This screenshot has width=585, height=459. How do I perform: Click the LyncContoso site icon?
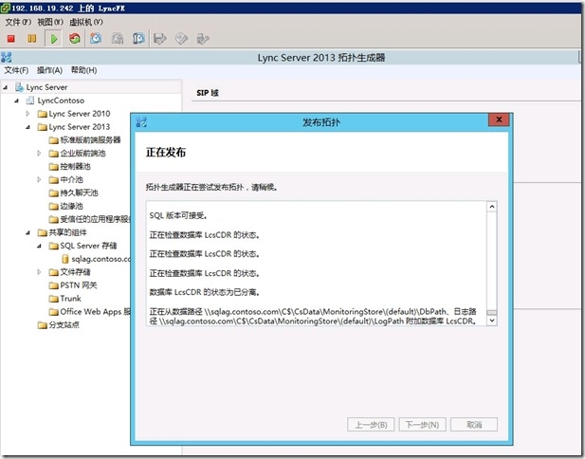click(30, 101)
